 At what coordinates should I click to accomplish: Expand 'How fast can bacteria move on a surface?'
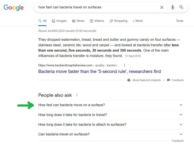coord(111,105)
